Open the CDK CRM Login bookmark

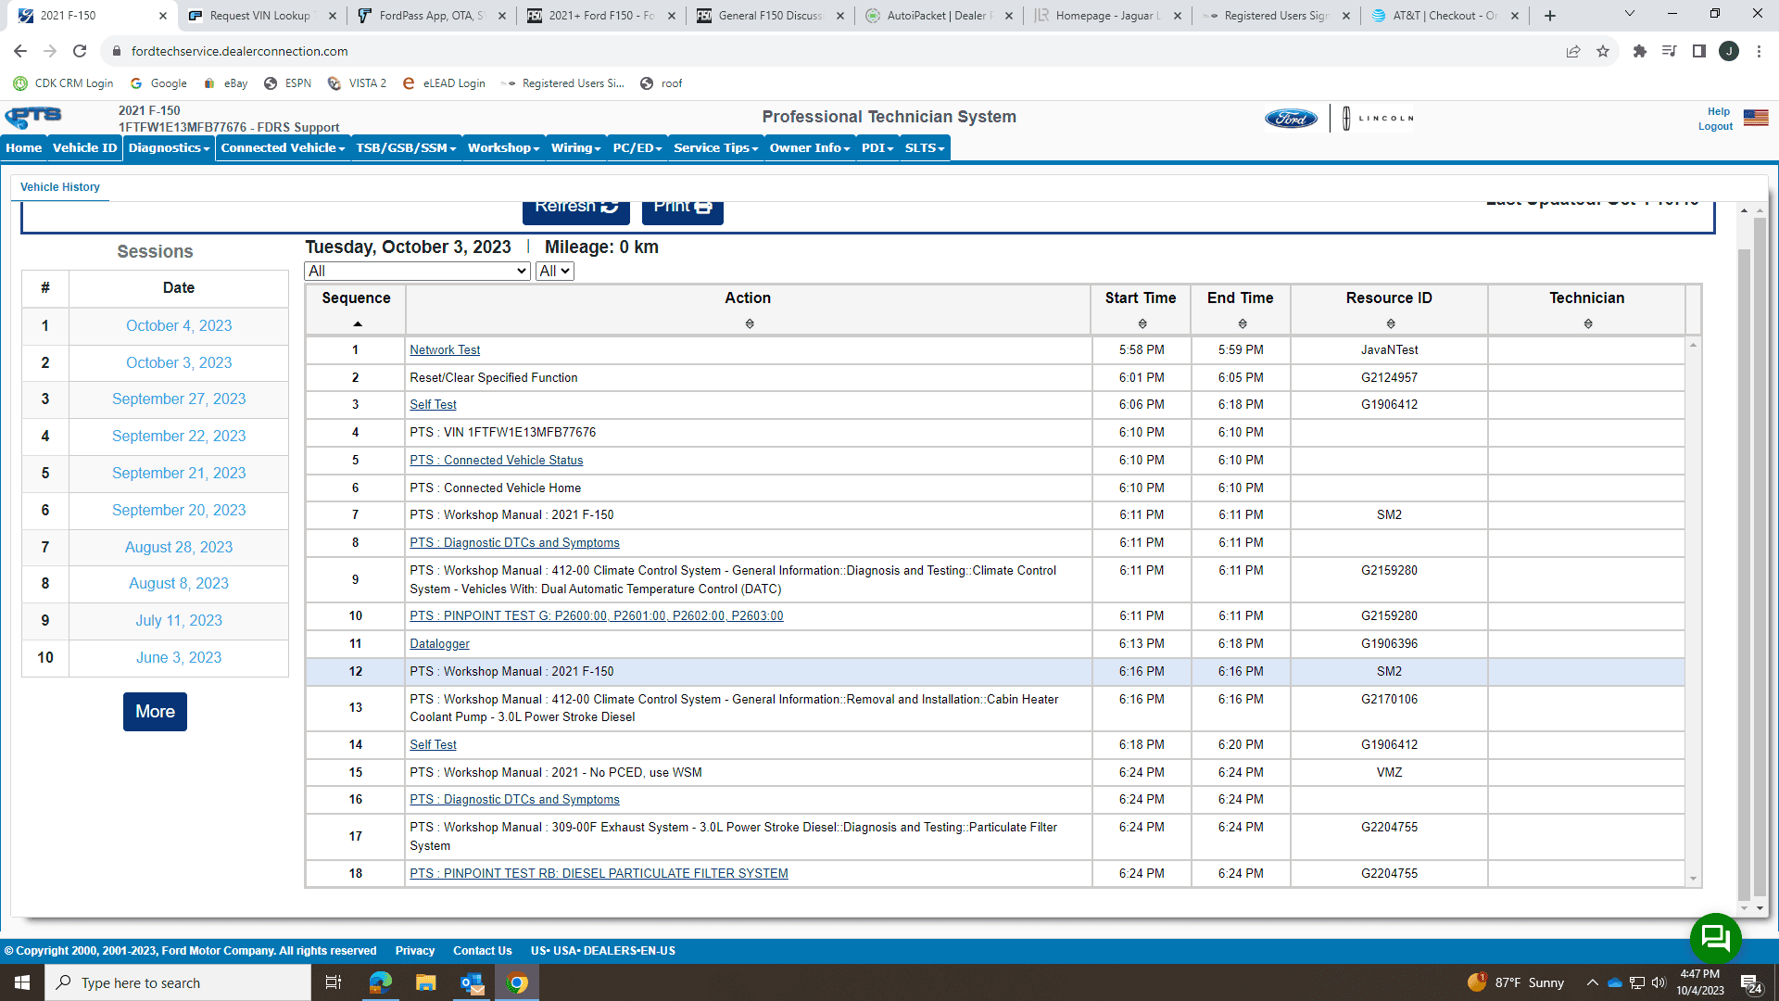tap(64, 83)
